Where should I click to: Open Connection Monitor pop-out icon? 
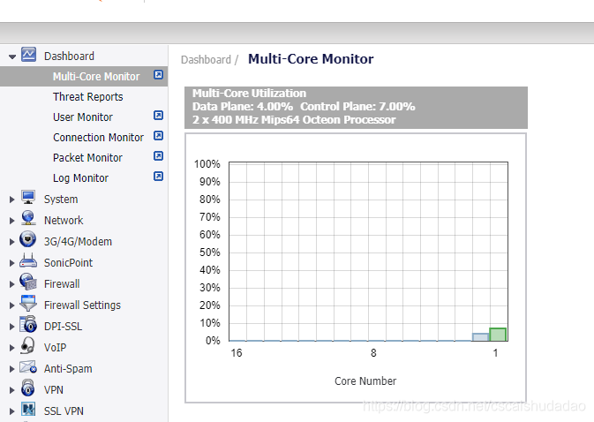158,136
